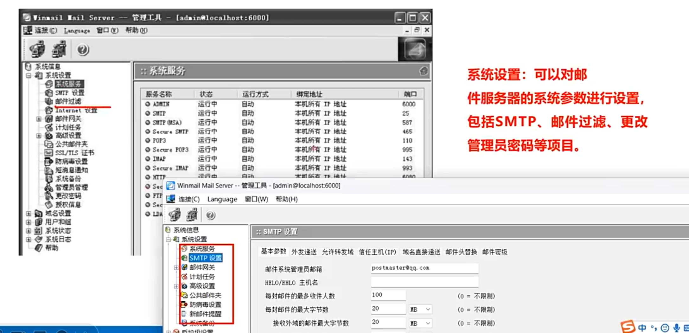Open 帮助(H) menu in the front window
This screenshot has height=333, width=689.
(x=287, y=199)
